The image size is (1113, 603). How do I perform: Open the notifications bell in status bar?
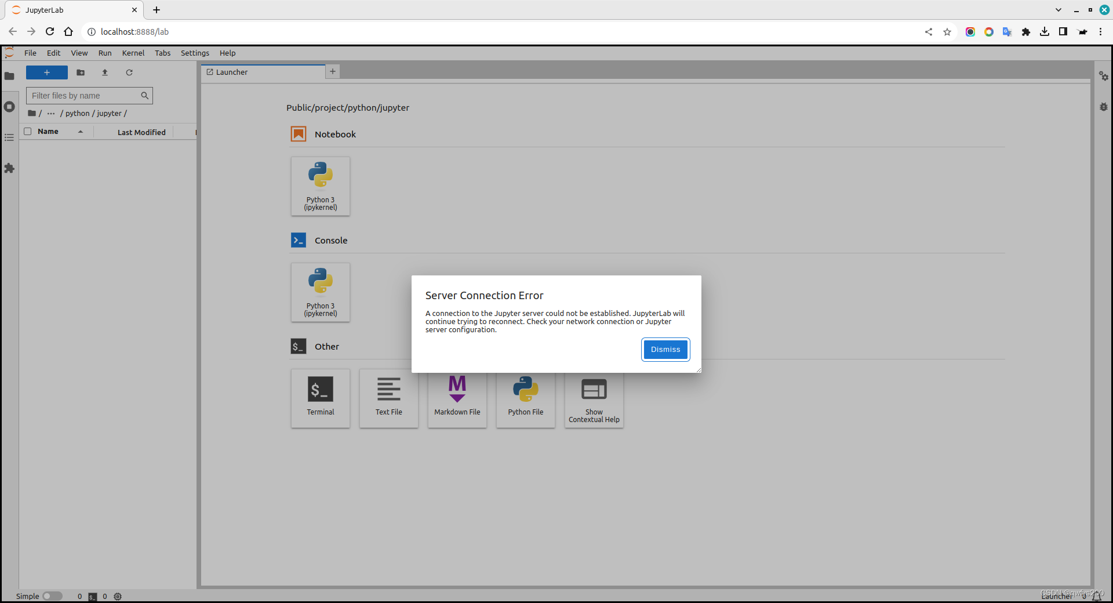pos(1097,596)
